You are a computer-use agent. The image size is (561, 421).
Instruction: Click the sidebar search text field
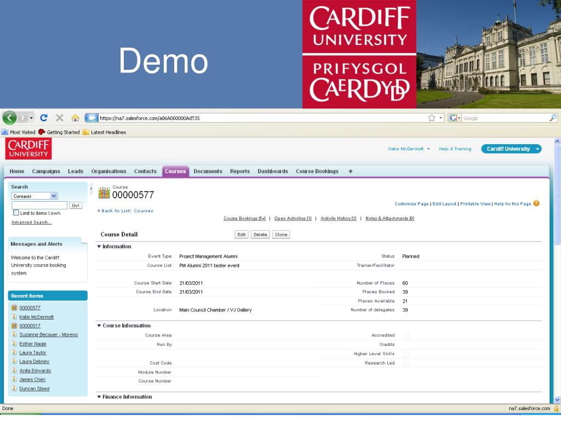pos(39,205)
